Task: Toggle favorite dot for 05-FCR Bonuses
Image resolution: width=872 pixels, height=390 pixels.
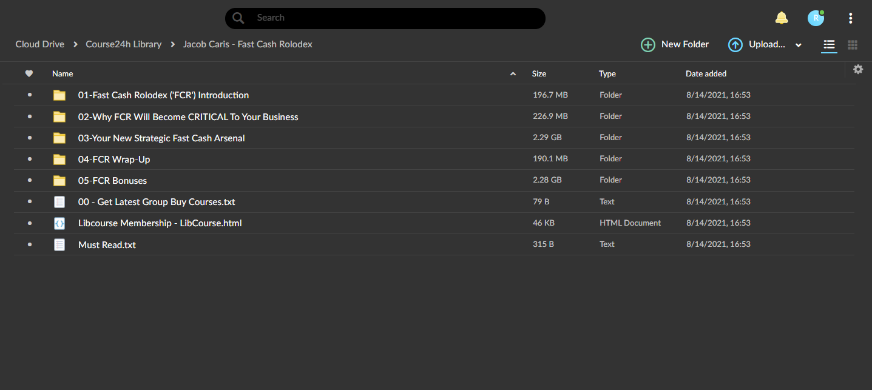Action: coord(29,180)
